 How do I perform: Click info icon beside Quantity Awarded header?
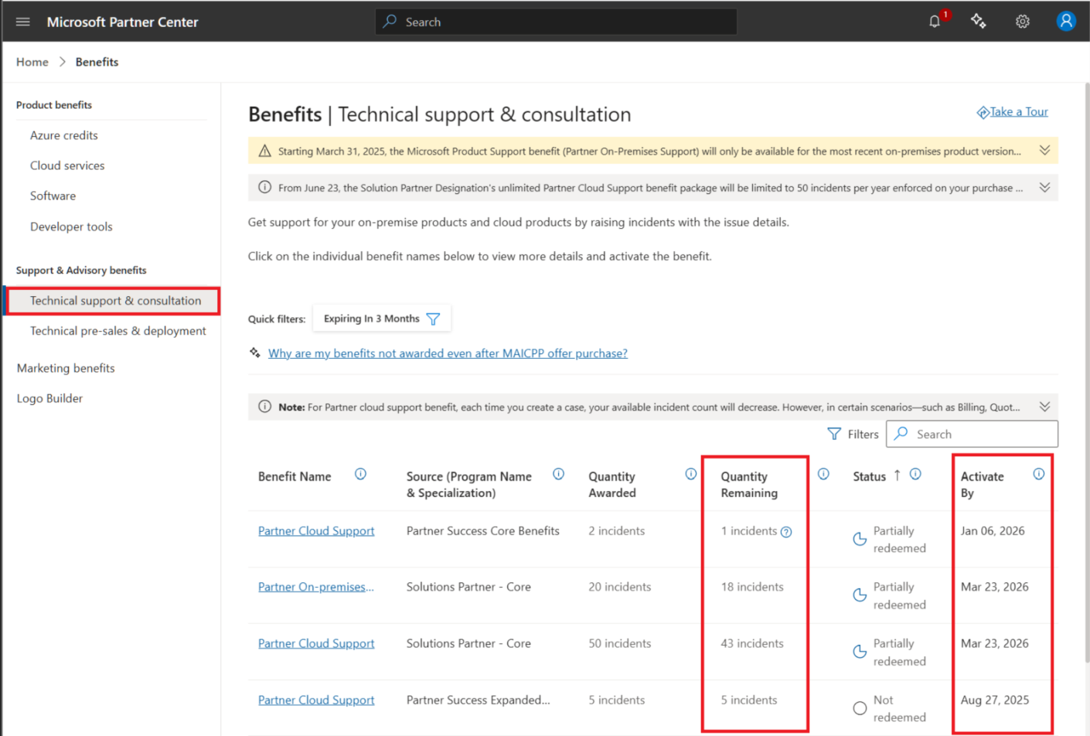coord(690,475)
